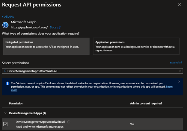
Task: Click the DeviceManagementApps (1) group row
Action: coord(92,113)
